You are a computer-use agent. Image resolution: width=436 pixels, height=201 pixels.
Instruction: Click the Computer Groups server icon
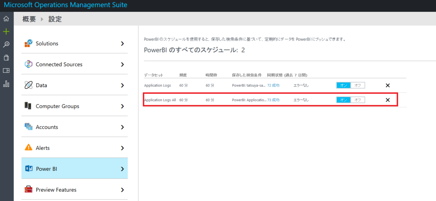28,106
